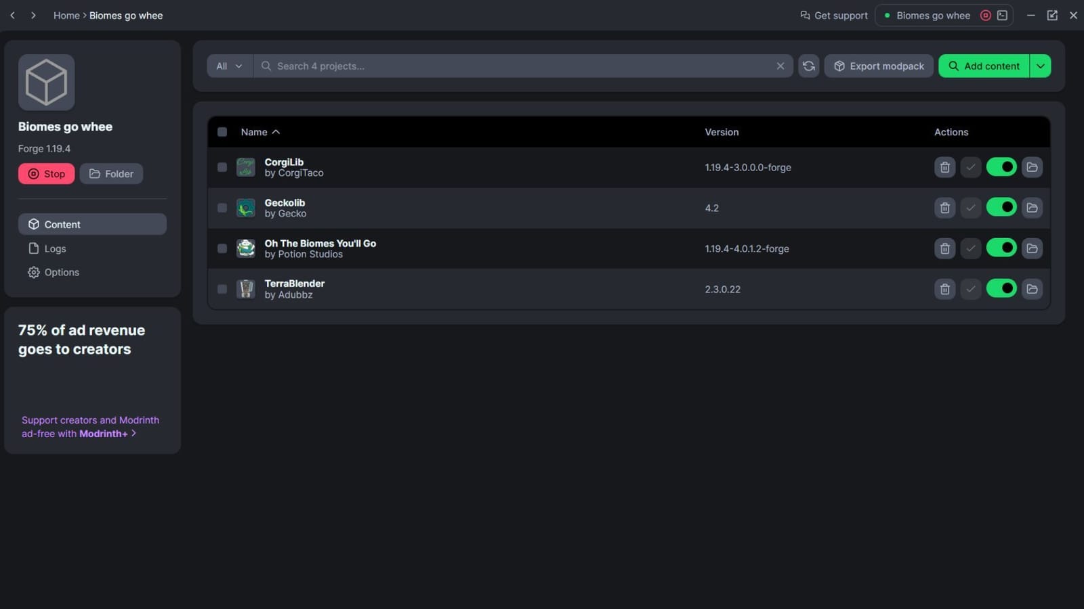Type in the Search 4 projects field
Screen dimensions: 1084x609
(515, 66)
